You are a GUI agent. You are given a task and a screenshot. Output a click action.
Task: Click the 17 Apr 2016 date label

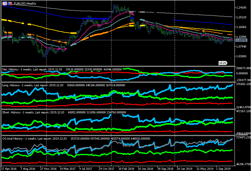(9, 169)
